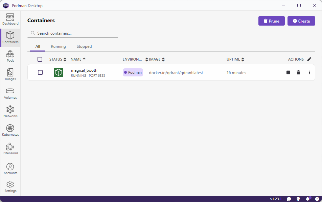Open the kebab menu for magical_booth
Image resolution: width=322 pixels, height=202 pixels.
click(309, 72)
